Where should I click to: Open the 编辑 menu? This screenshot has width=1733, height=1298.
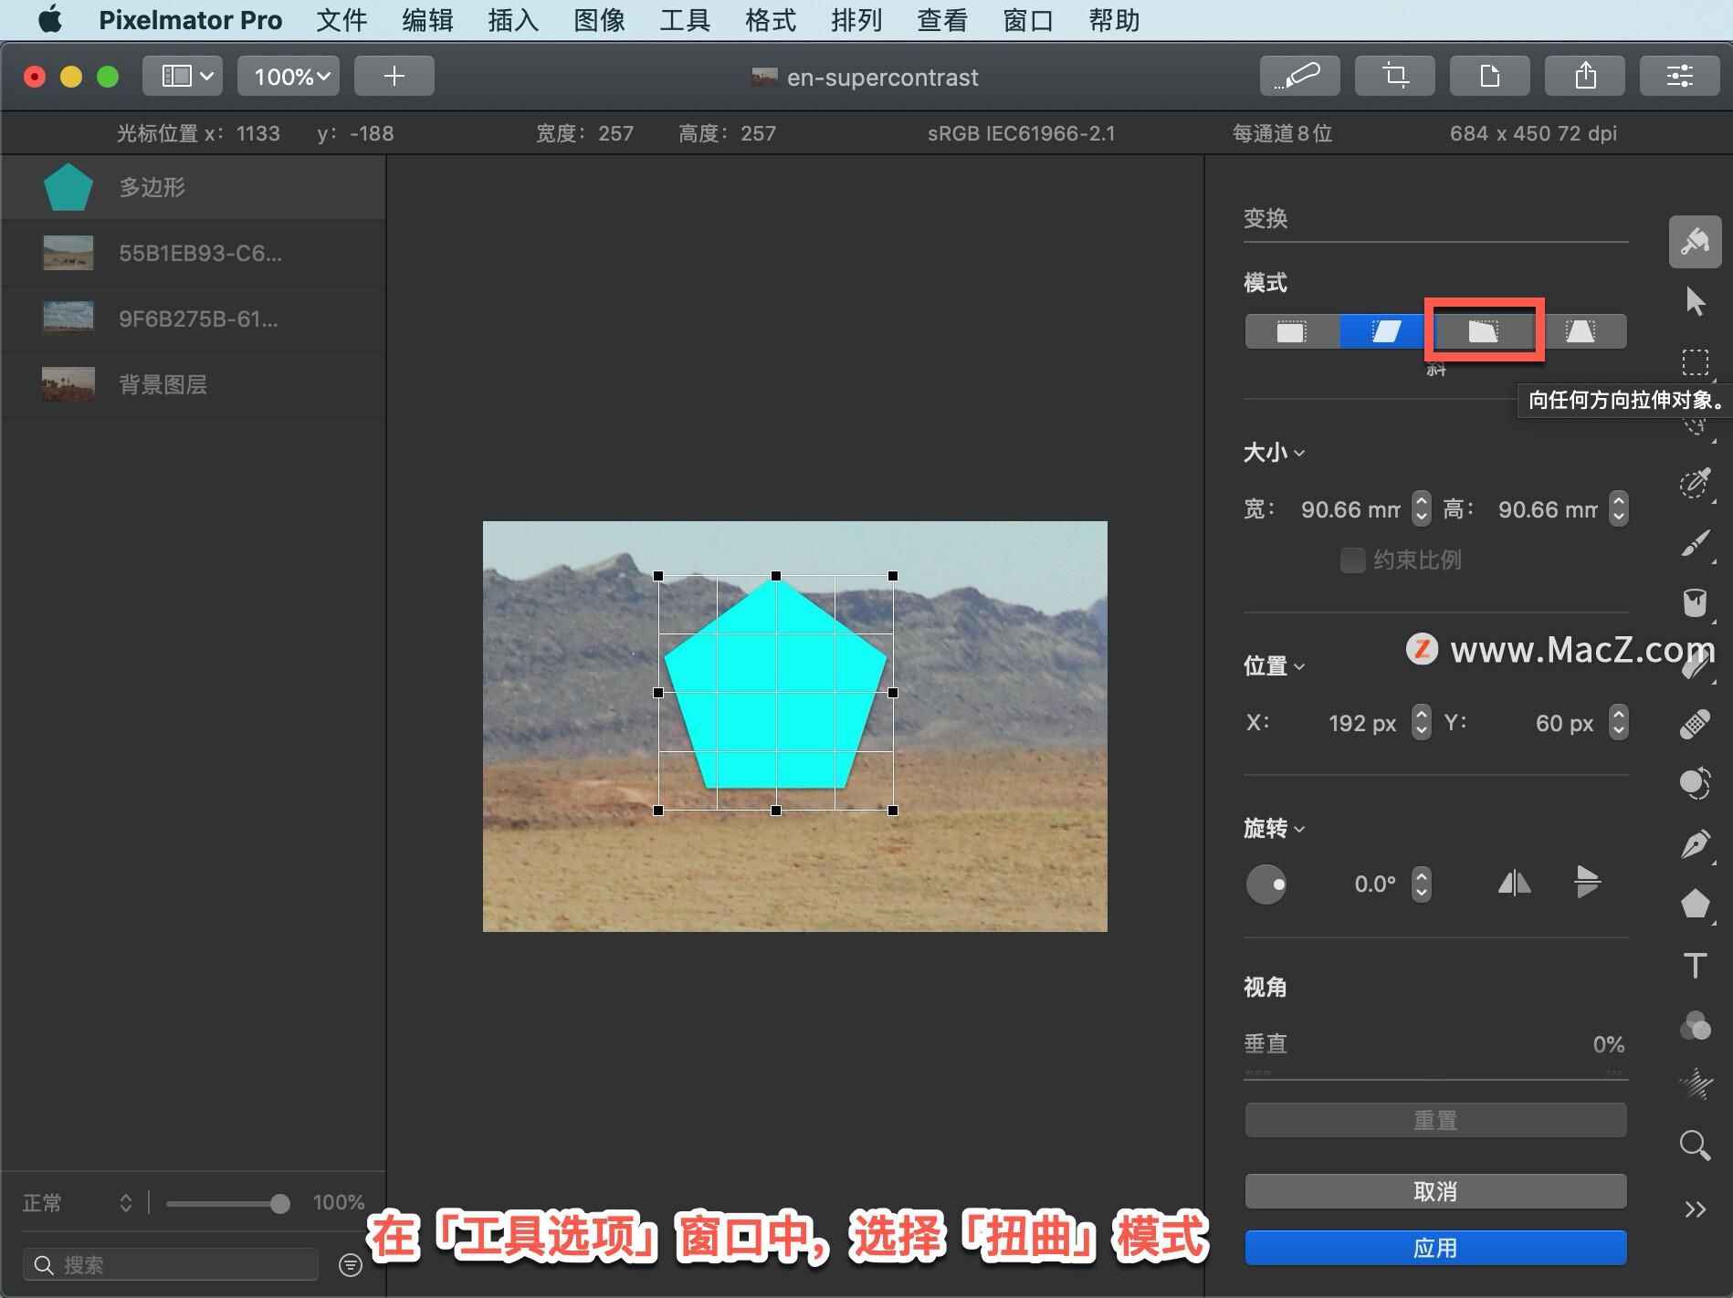click(x=427, y=20)
